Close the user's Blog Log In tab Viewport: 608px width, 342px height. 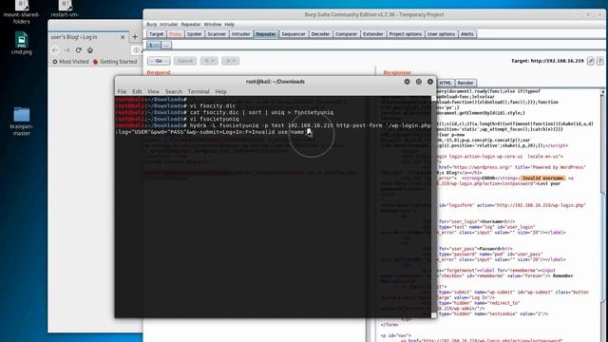click(x=123, y=37)
